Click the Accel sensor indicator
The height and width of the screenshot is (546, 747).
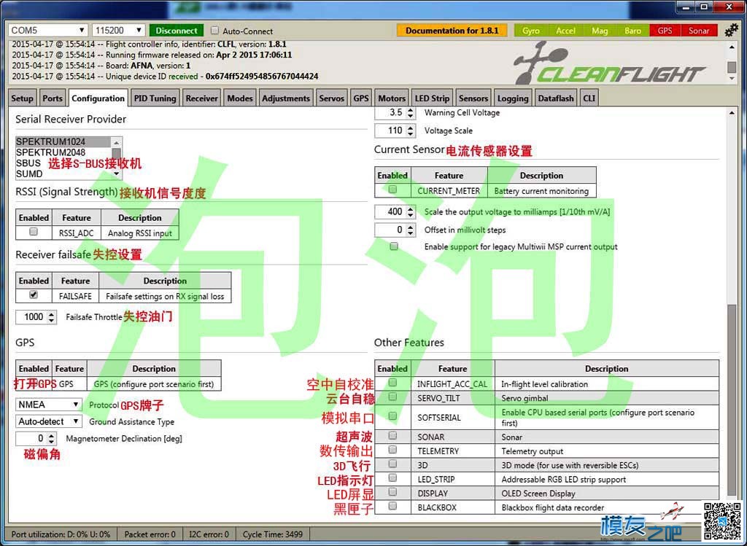pyautogui.click(x=565, y=31)
